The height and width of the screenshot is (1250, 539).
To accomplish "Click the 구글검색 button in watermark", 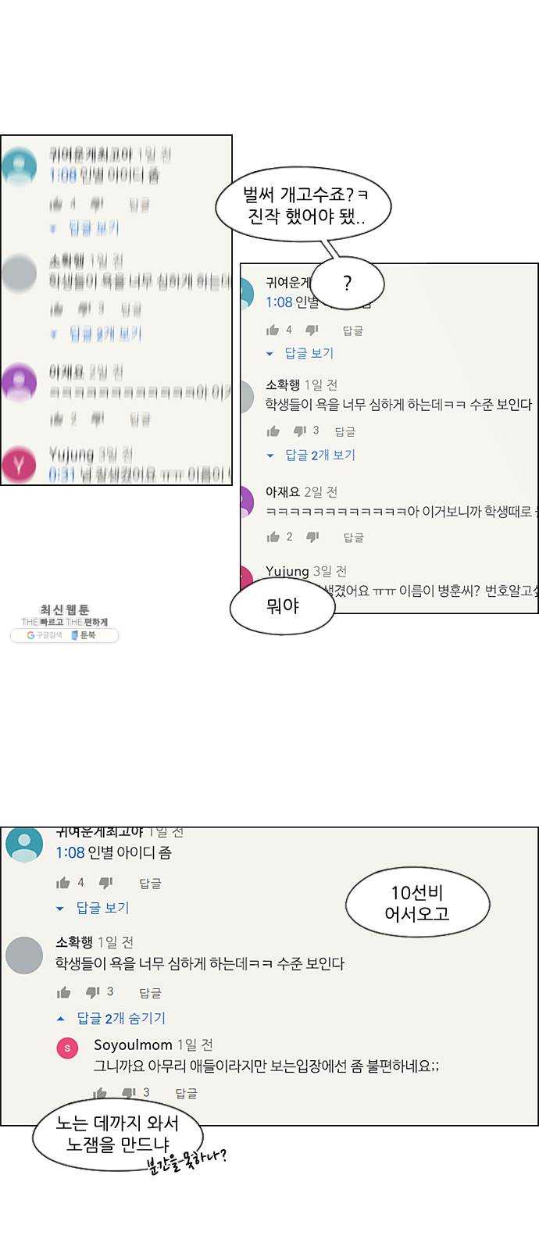I will tap(44, 636).
